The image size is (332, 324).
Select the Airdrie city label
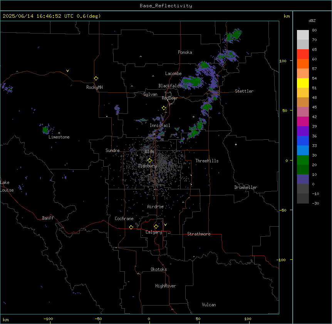156,207
